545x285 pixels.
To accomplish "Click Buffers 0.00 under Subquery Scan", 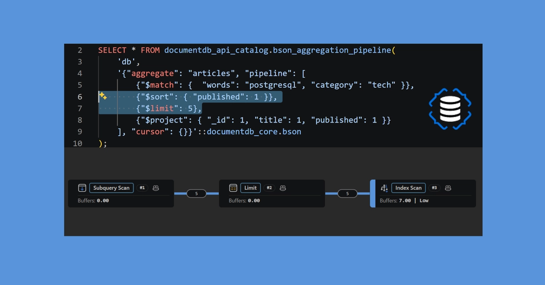I will [x=93, y=201].
